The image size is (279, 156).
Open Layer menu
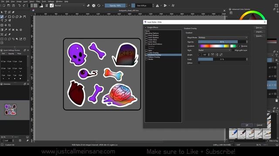(26, 1)
